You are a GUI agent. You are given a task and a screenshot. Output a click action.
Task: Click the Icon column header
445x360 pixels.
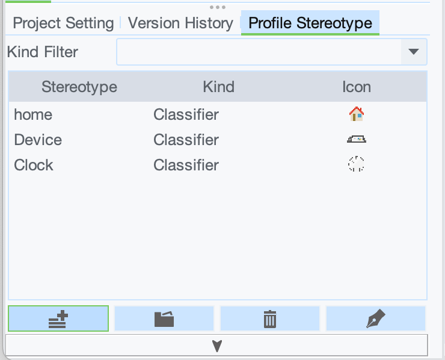pos(357,87)
